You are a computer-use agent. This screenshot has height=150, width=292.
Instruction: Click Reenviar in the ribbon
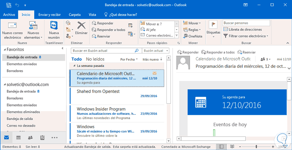pyautogui.click(x=101, y=36)
